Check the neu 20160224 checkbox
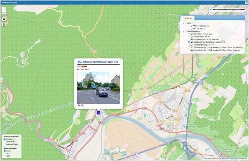 tap(189, 29)
